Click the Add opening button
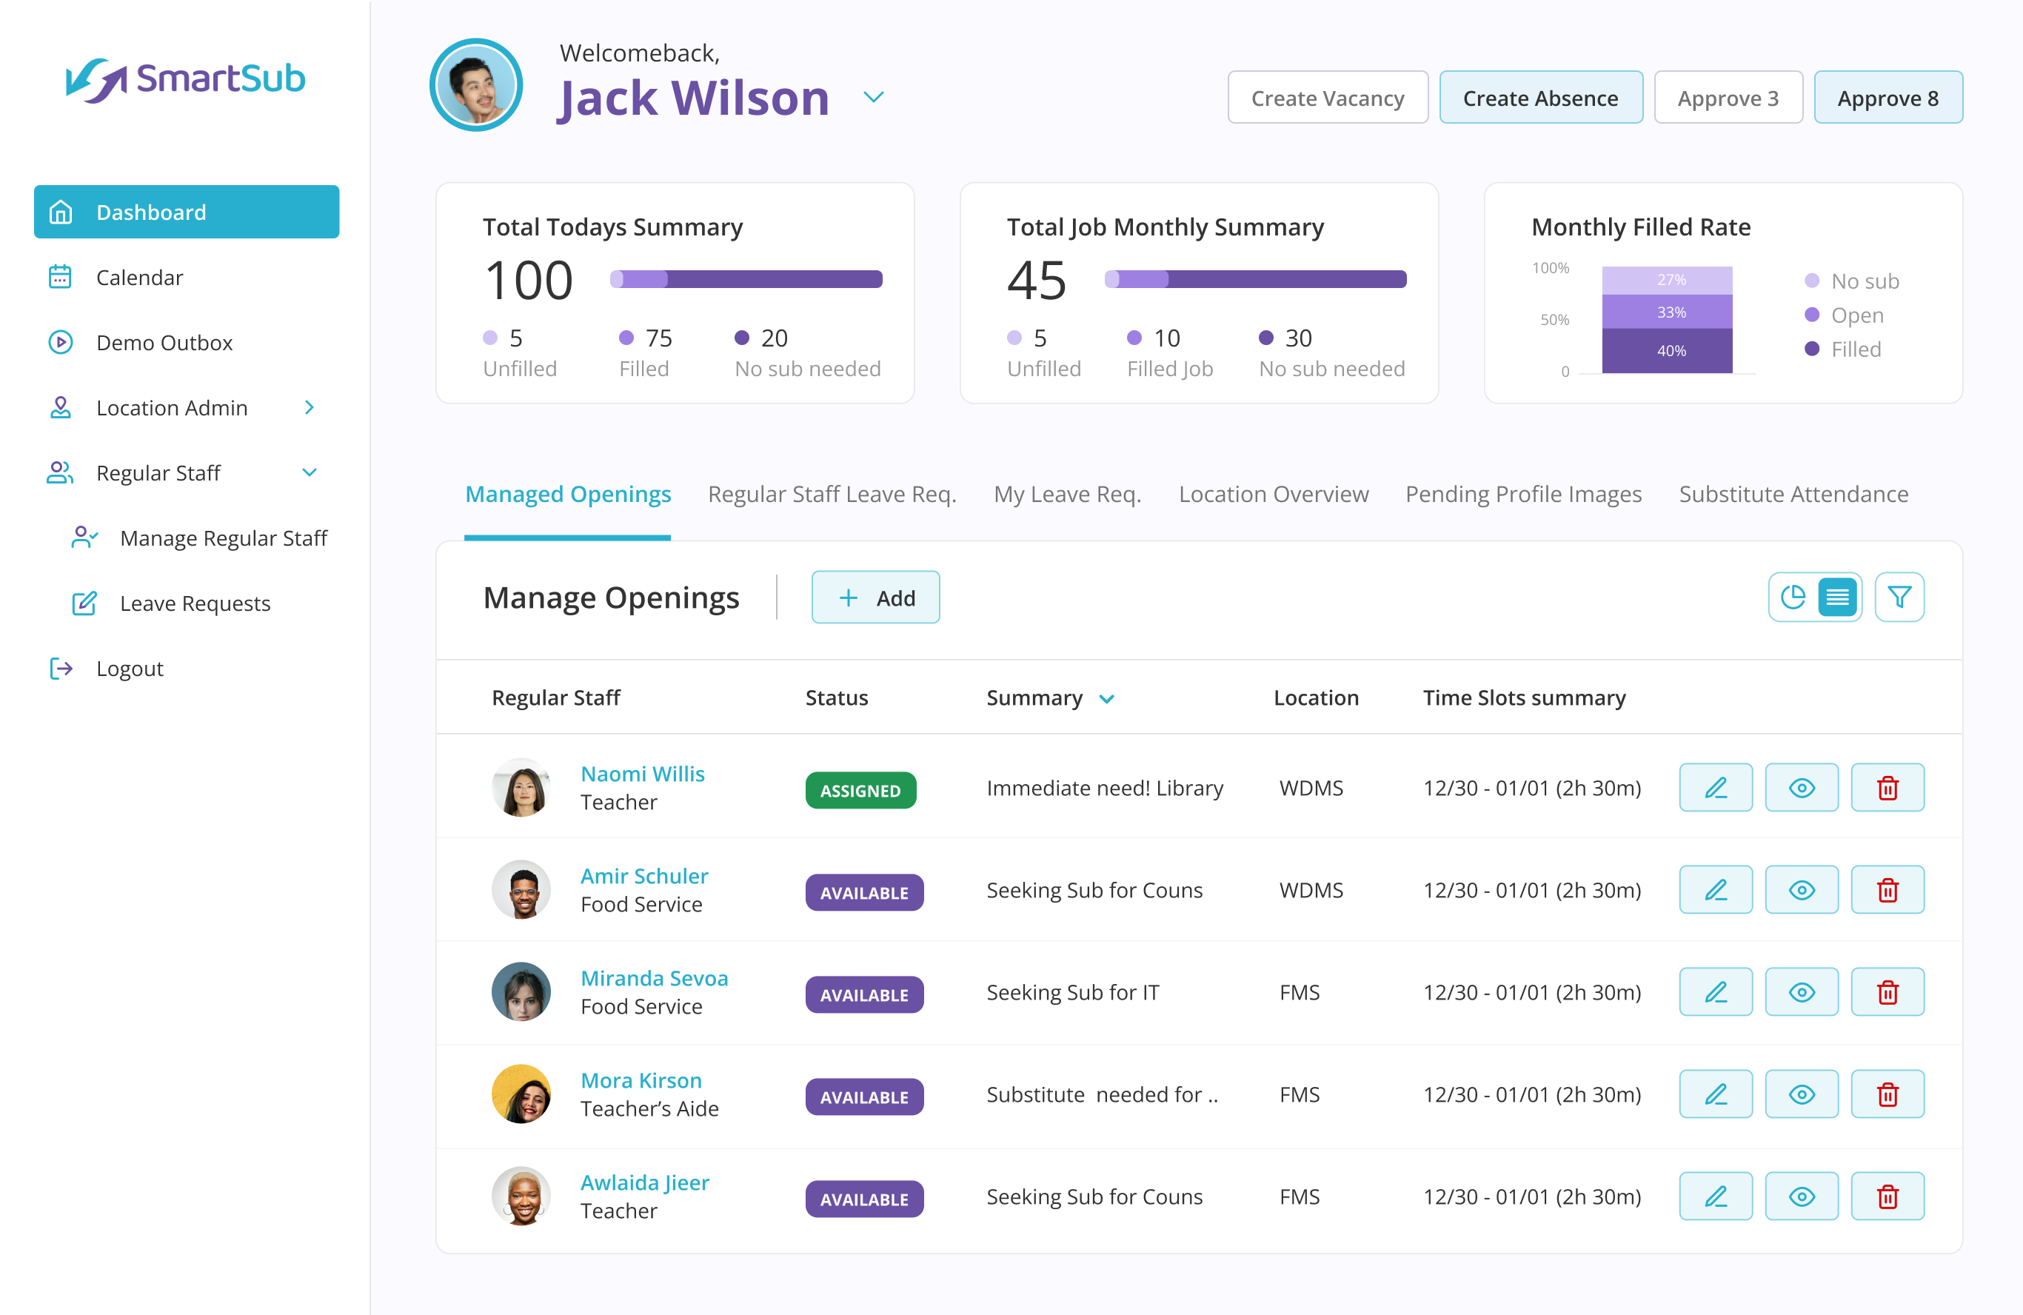This screenshot has height=1315, width=2023. [x=875, y=598]
